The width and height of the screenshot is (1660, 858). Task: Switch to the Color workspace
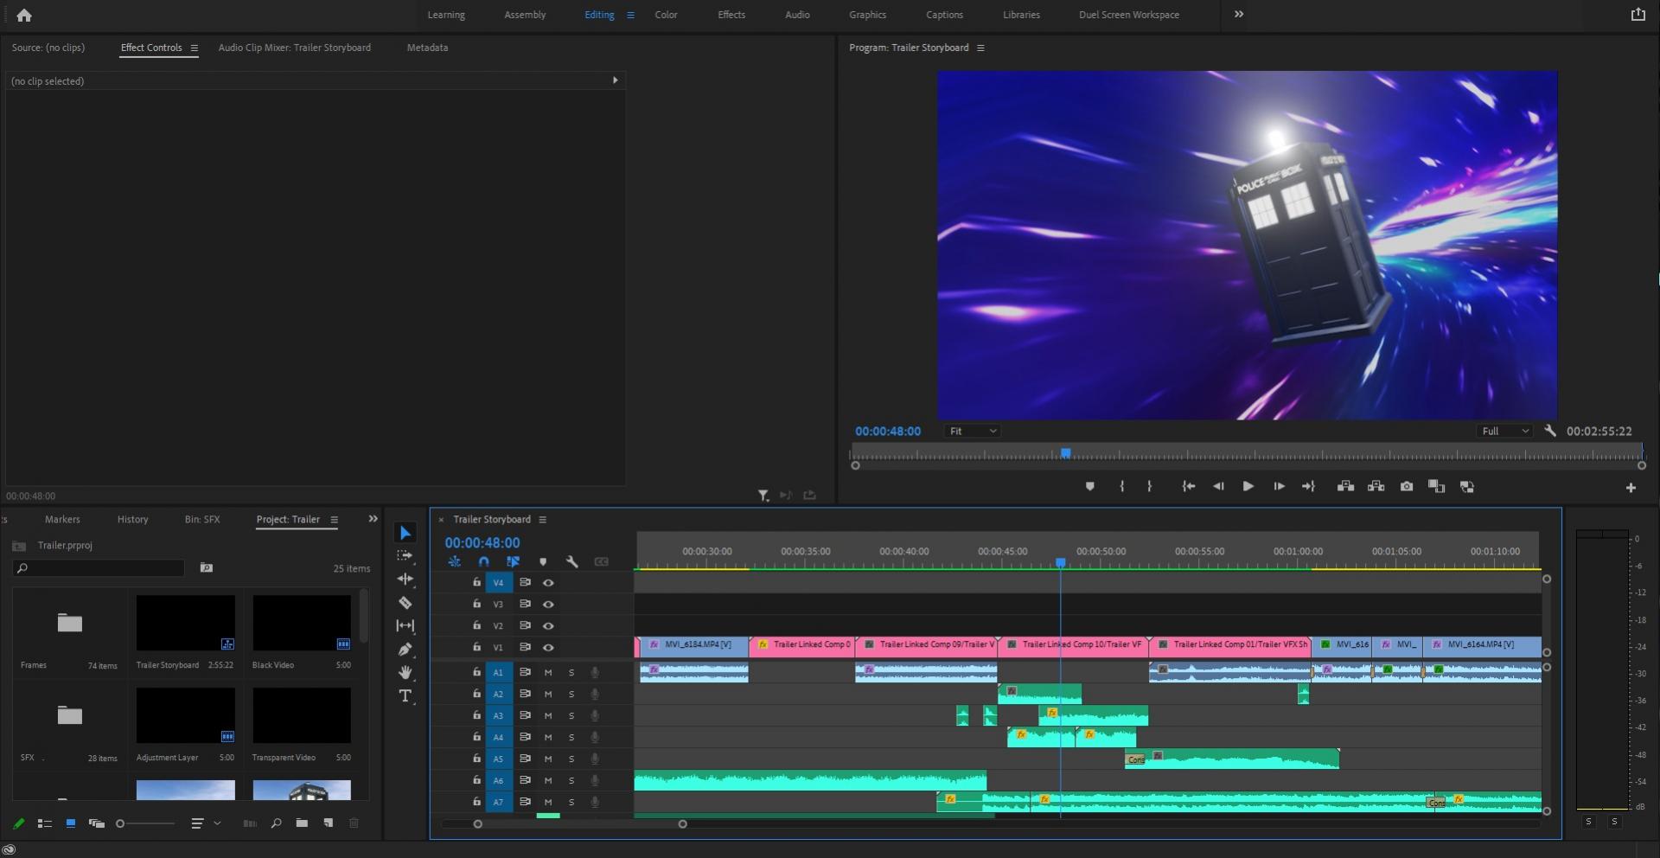(666, 15)
